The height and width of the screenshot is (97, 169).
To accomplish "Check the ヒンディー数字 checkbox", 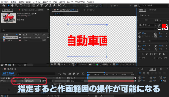I will (x=155, y=58).
